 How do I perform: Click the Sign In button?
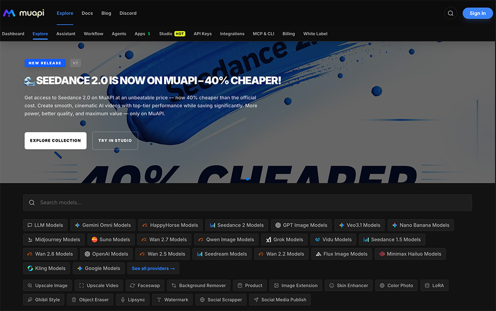[x=477, y=13]
